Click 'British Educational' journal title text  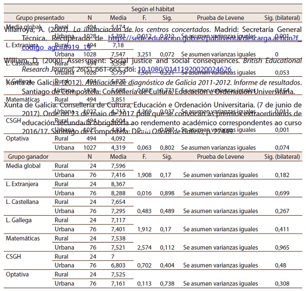click(x=272, y=61)
